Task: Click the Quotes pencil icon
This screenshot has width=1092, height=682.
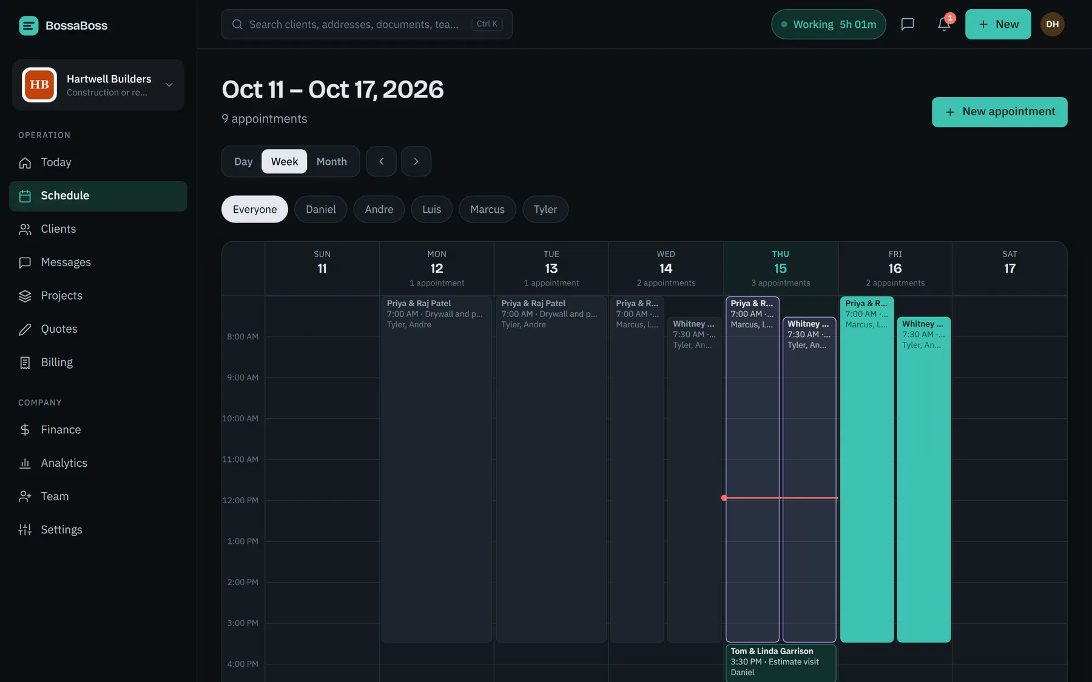Action: (25, 329)
